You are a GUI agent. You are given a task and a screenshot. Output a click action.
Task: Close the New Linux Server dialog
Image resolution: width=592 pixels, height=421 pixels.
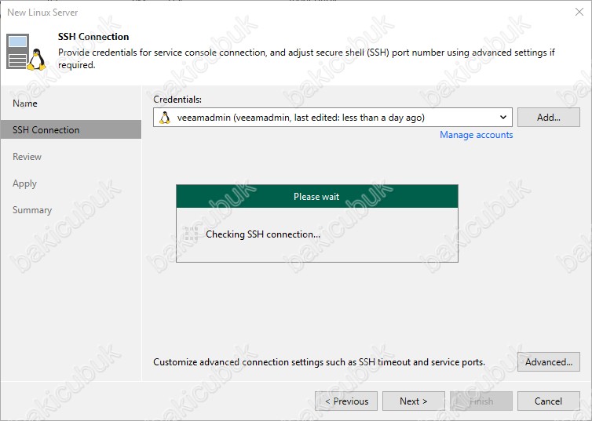click(x=579, y=12)
